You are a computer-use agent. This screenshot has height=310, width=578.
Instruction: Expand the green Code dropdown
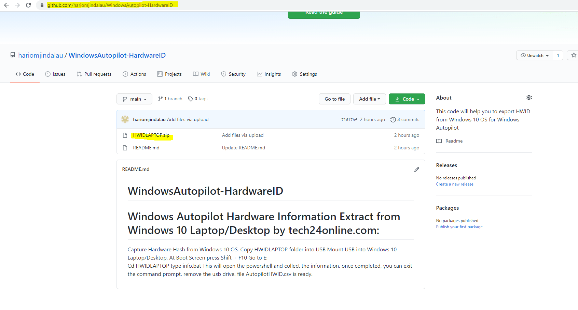(x=407, y=99)
